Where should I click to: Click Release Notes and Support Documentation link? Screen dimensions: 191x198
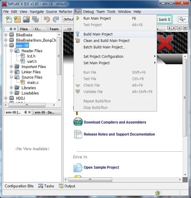[119, 134]
